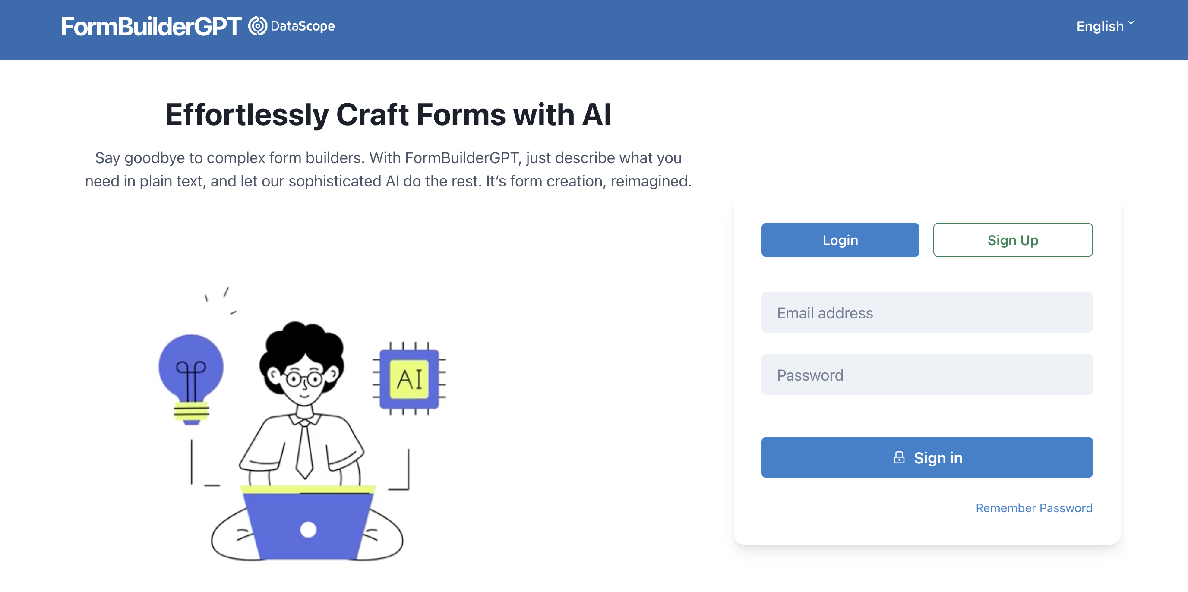Image resolution: width=1188 pixels, height=592 pixels.
Task: Click the AI chip illustration
Action: coord(409,379)
